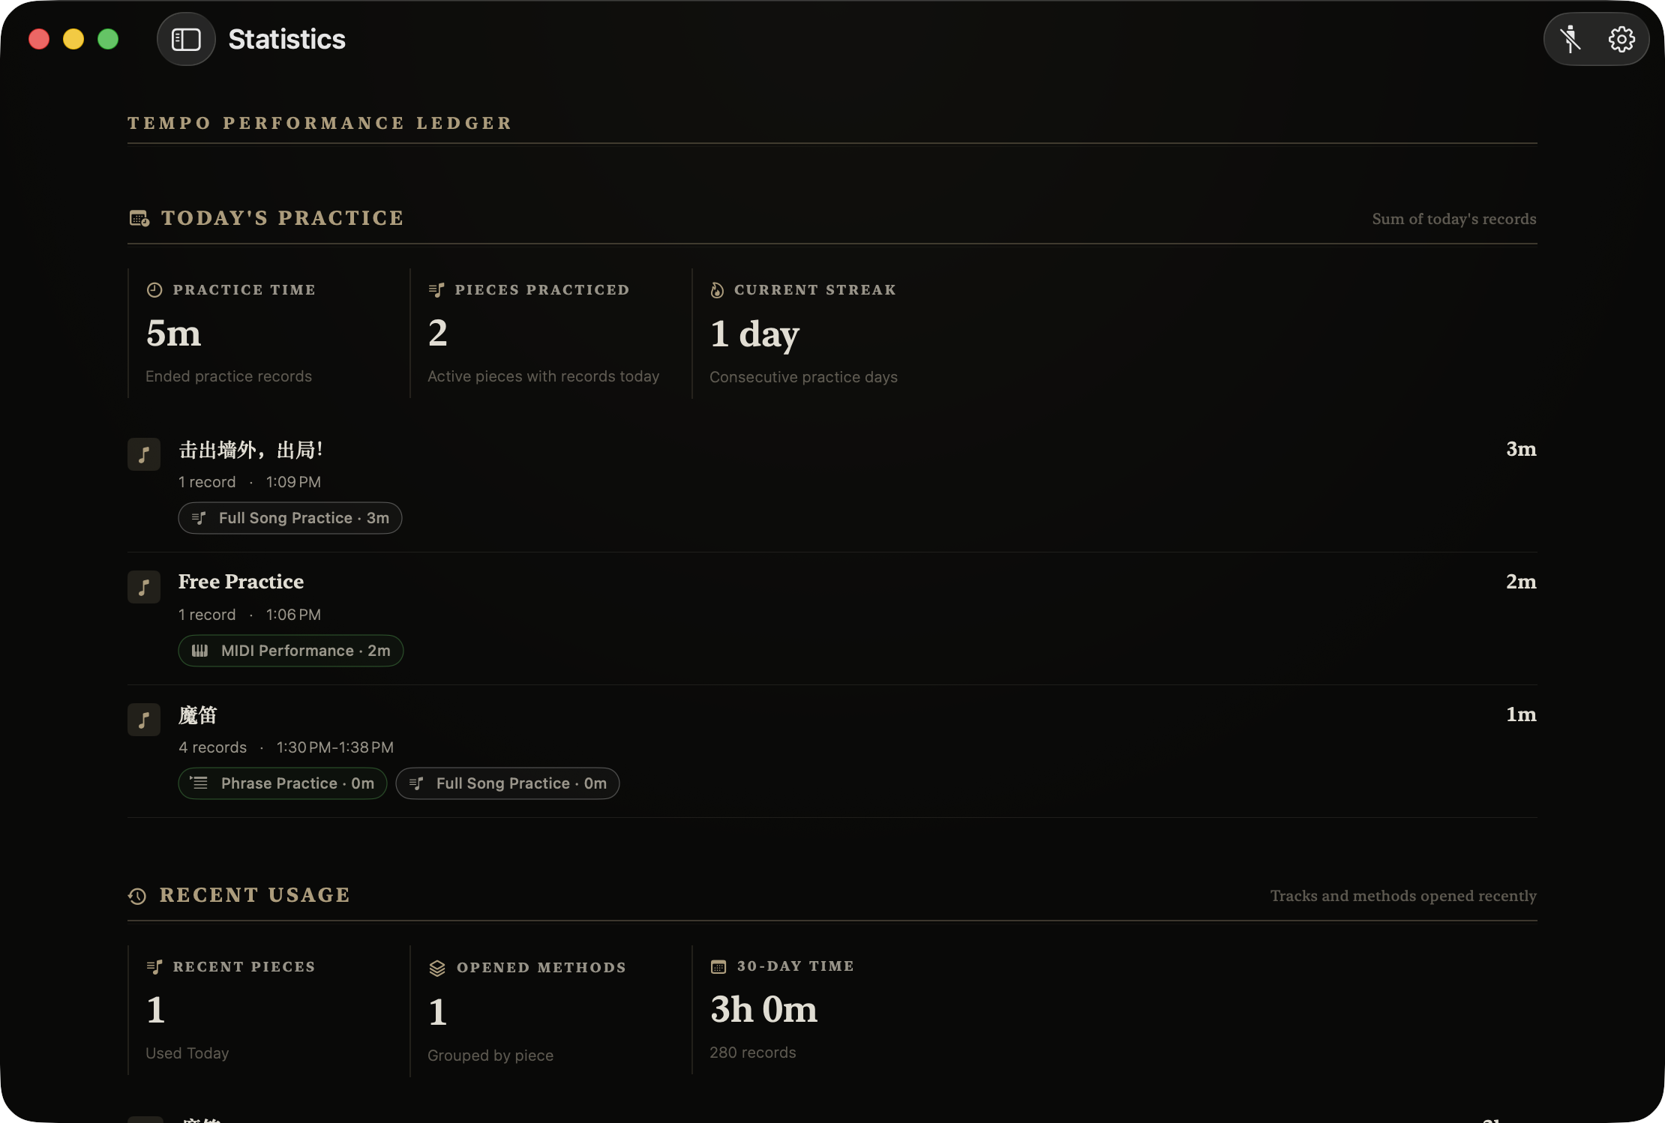Click the 2m duration for Free Practice
Image resolution: width=1665 pixels, height=1123 pixels.
click(1521, 582)
